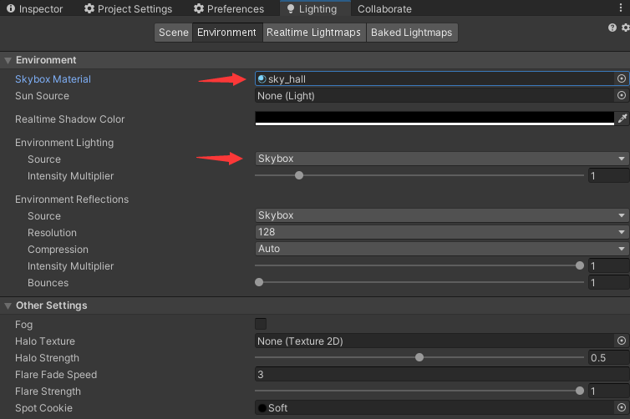The height and width of the screenshot is (419, 630).
Task: Click the Environment Reflections label
Action: click(x=72, y=199)
